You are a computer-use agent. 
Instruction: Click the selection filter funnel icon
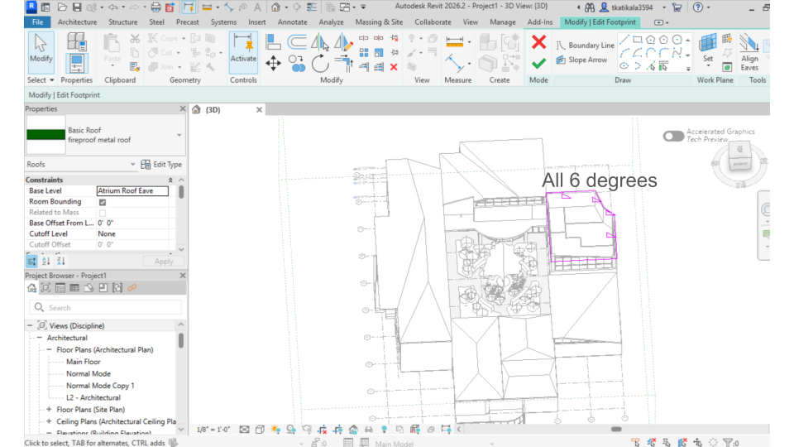729,443
